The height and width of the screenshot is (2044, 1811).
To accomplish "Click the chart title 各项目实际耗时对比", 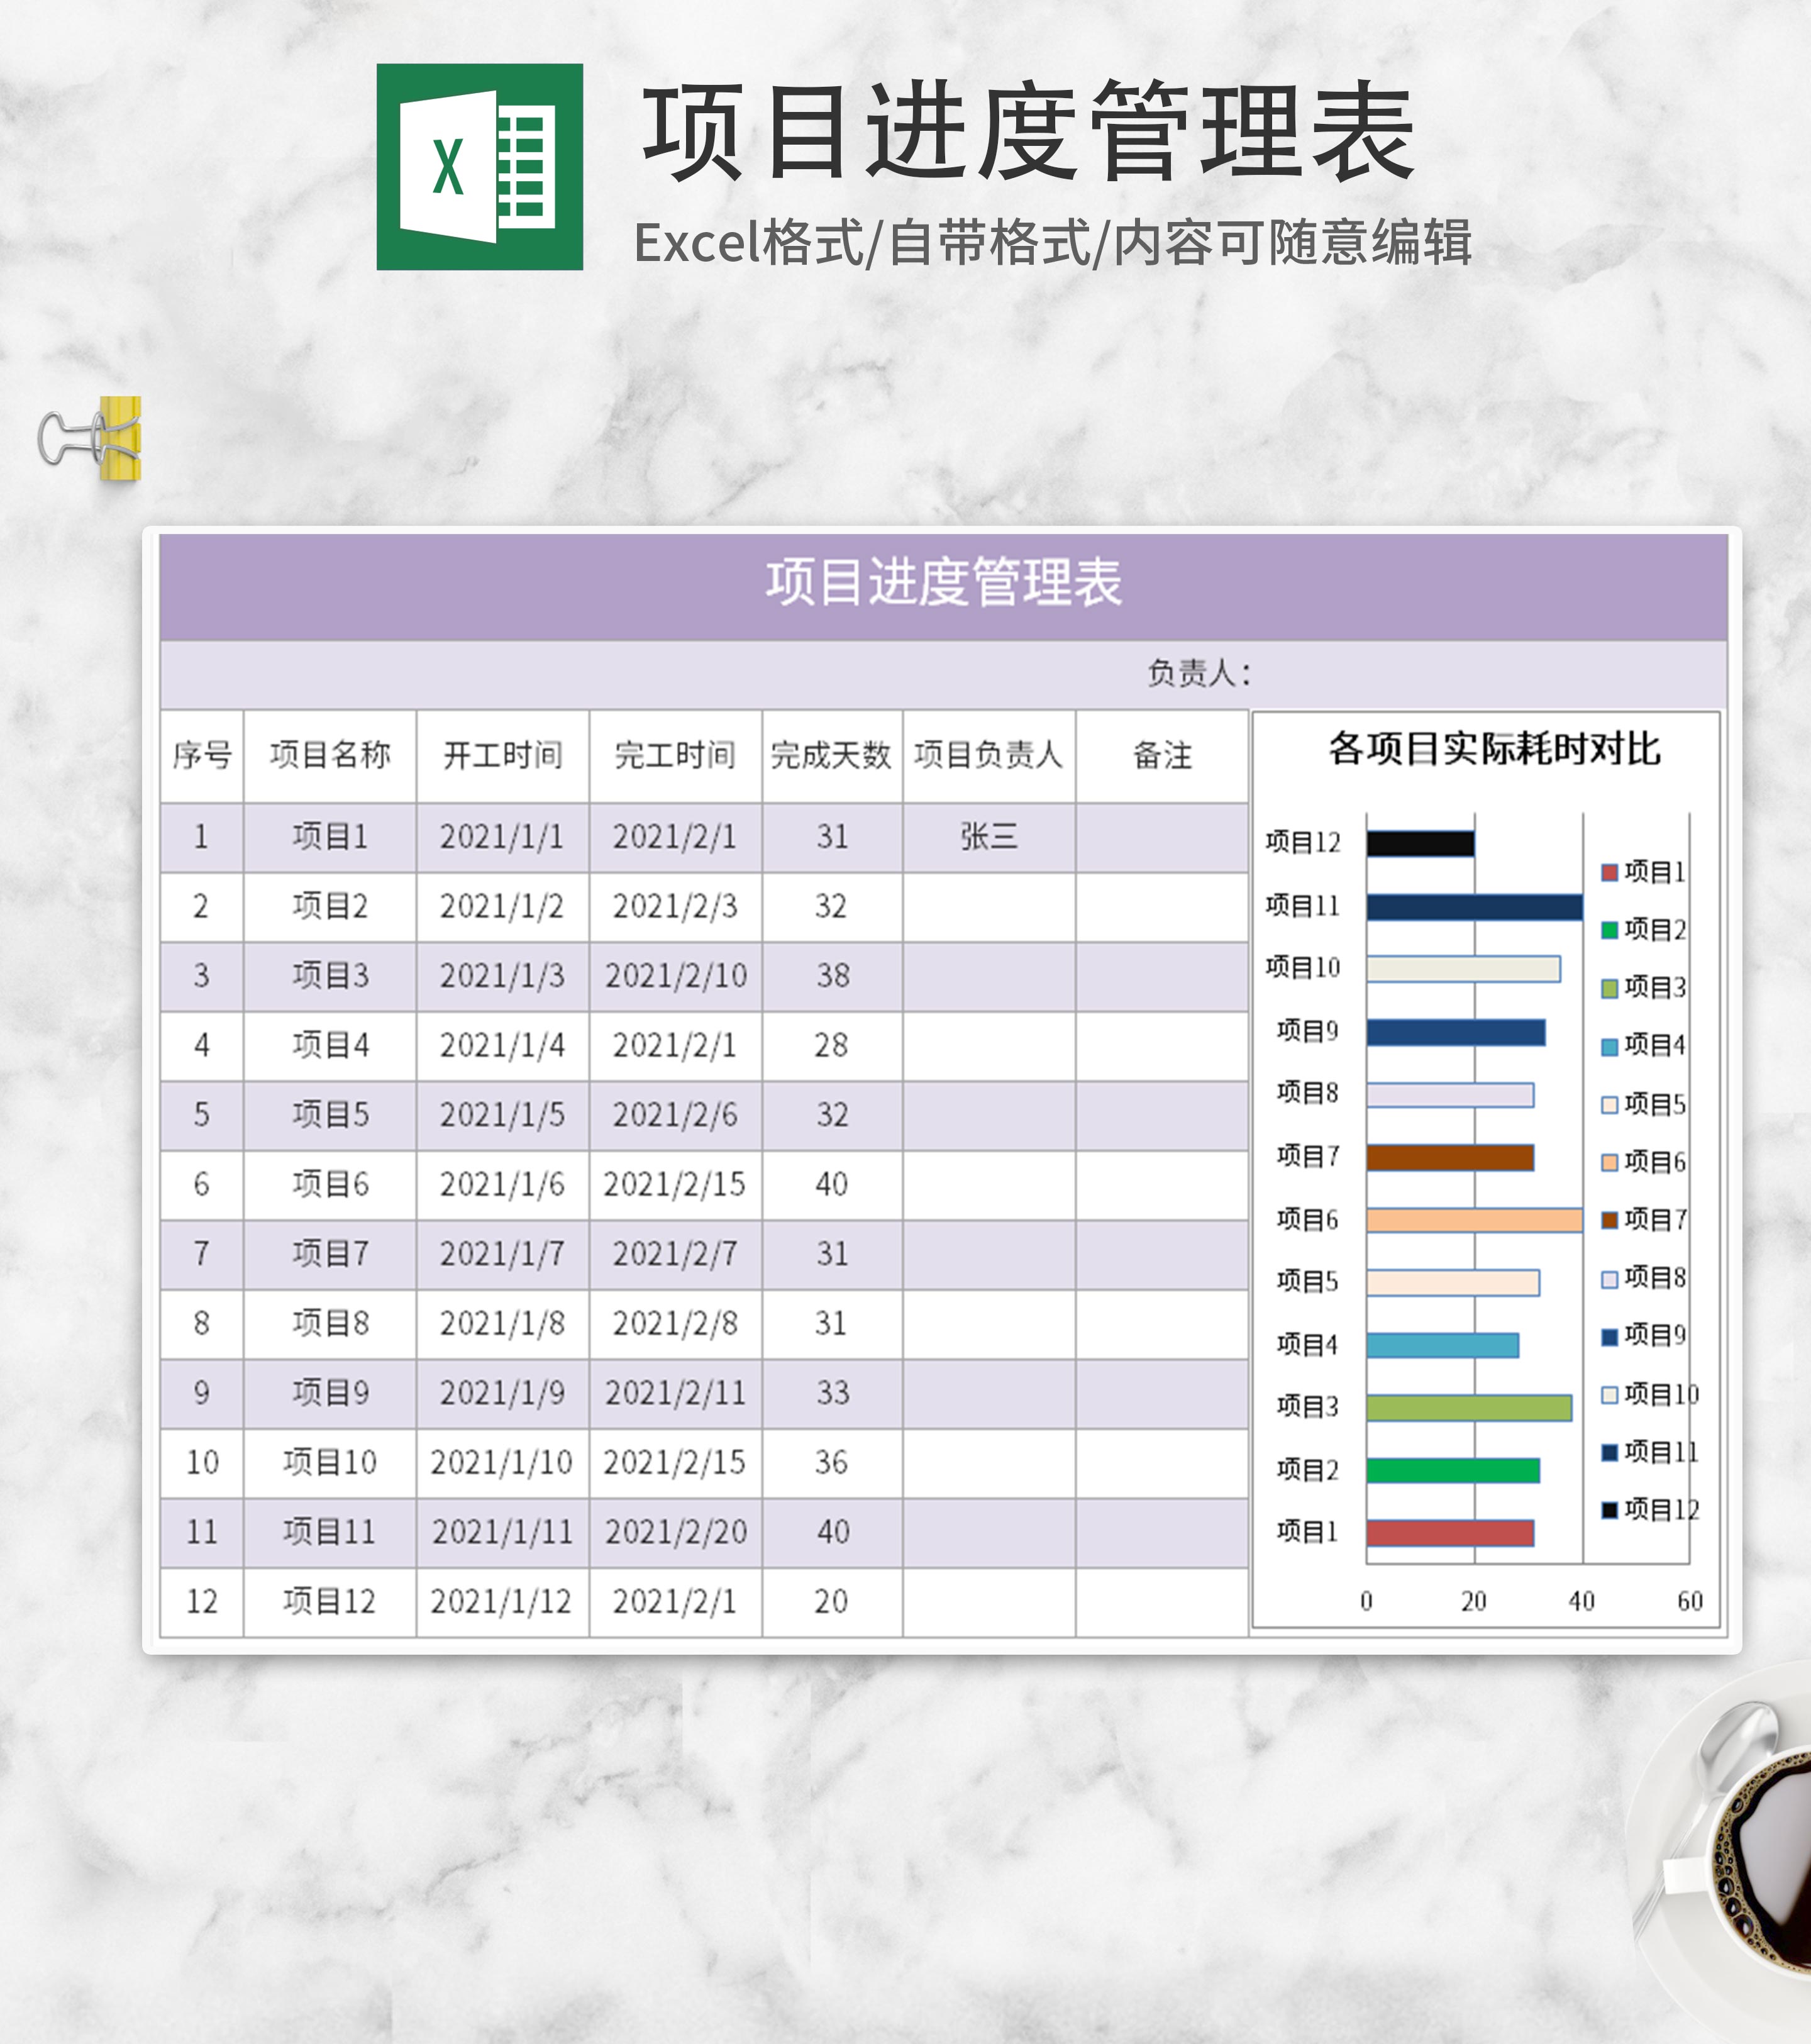I will click(x=1494, y=749).
